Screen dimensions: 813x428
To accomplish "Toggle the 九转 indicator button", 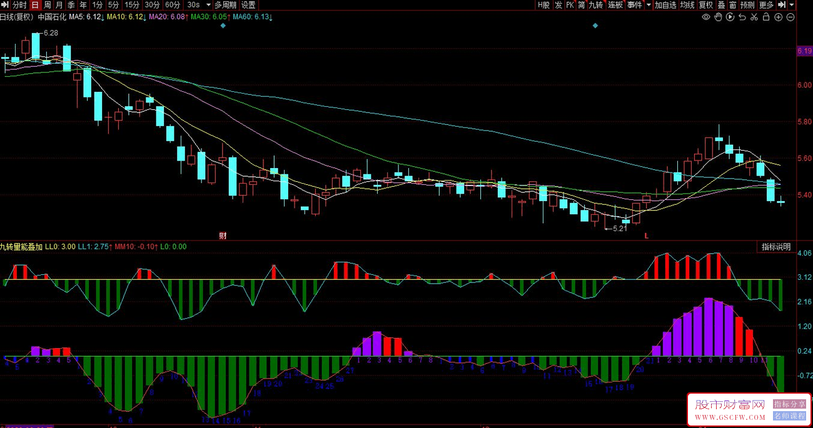I will pyautogui.click(x=596, y=4).
